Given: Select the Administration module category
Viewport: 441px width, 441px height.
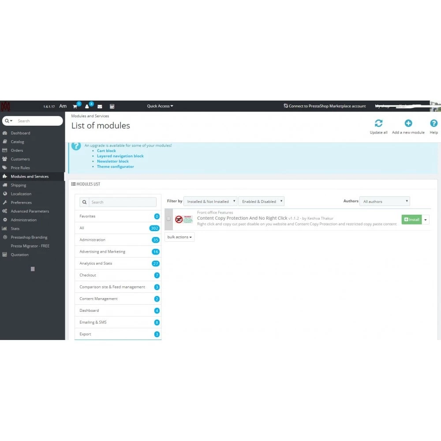Looking at the screenshot, I should [x=118, y=240].
